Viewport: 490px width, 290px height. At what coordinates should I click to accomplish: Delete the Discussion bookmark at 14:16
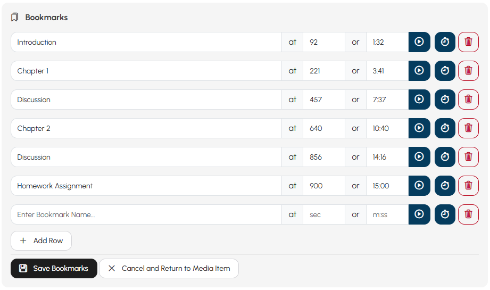pos(468,157)
